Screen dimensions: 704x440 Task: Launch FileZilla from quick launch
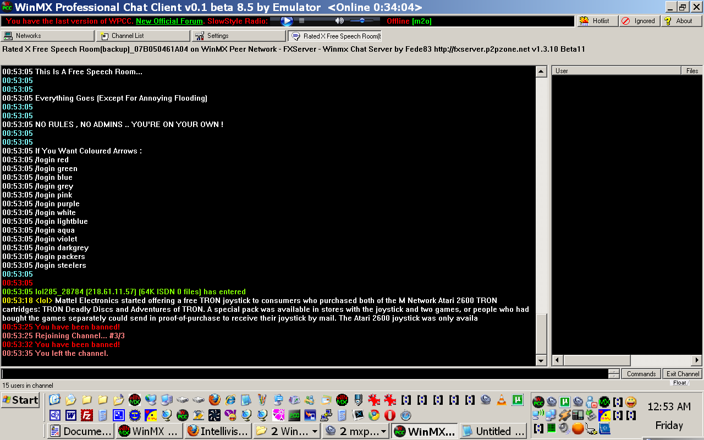[x=87, y=415]
